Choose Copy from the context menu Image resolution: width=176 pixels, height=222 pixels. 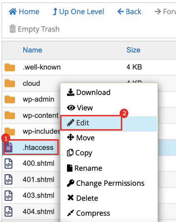tap(79, 153)
